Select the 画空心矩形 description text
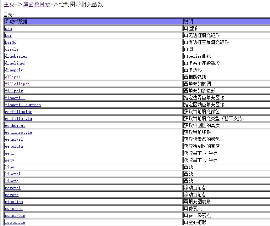Viewport: 270px width, 226px height. tap(195, 222)
